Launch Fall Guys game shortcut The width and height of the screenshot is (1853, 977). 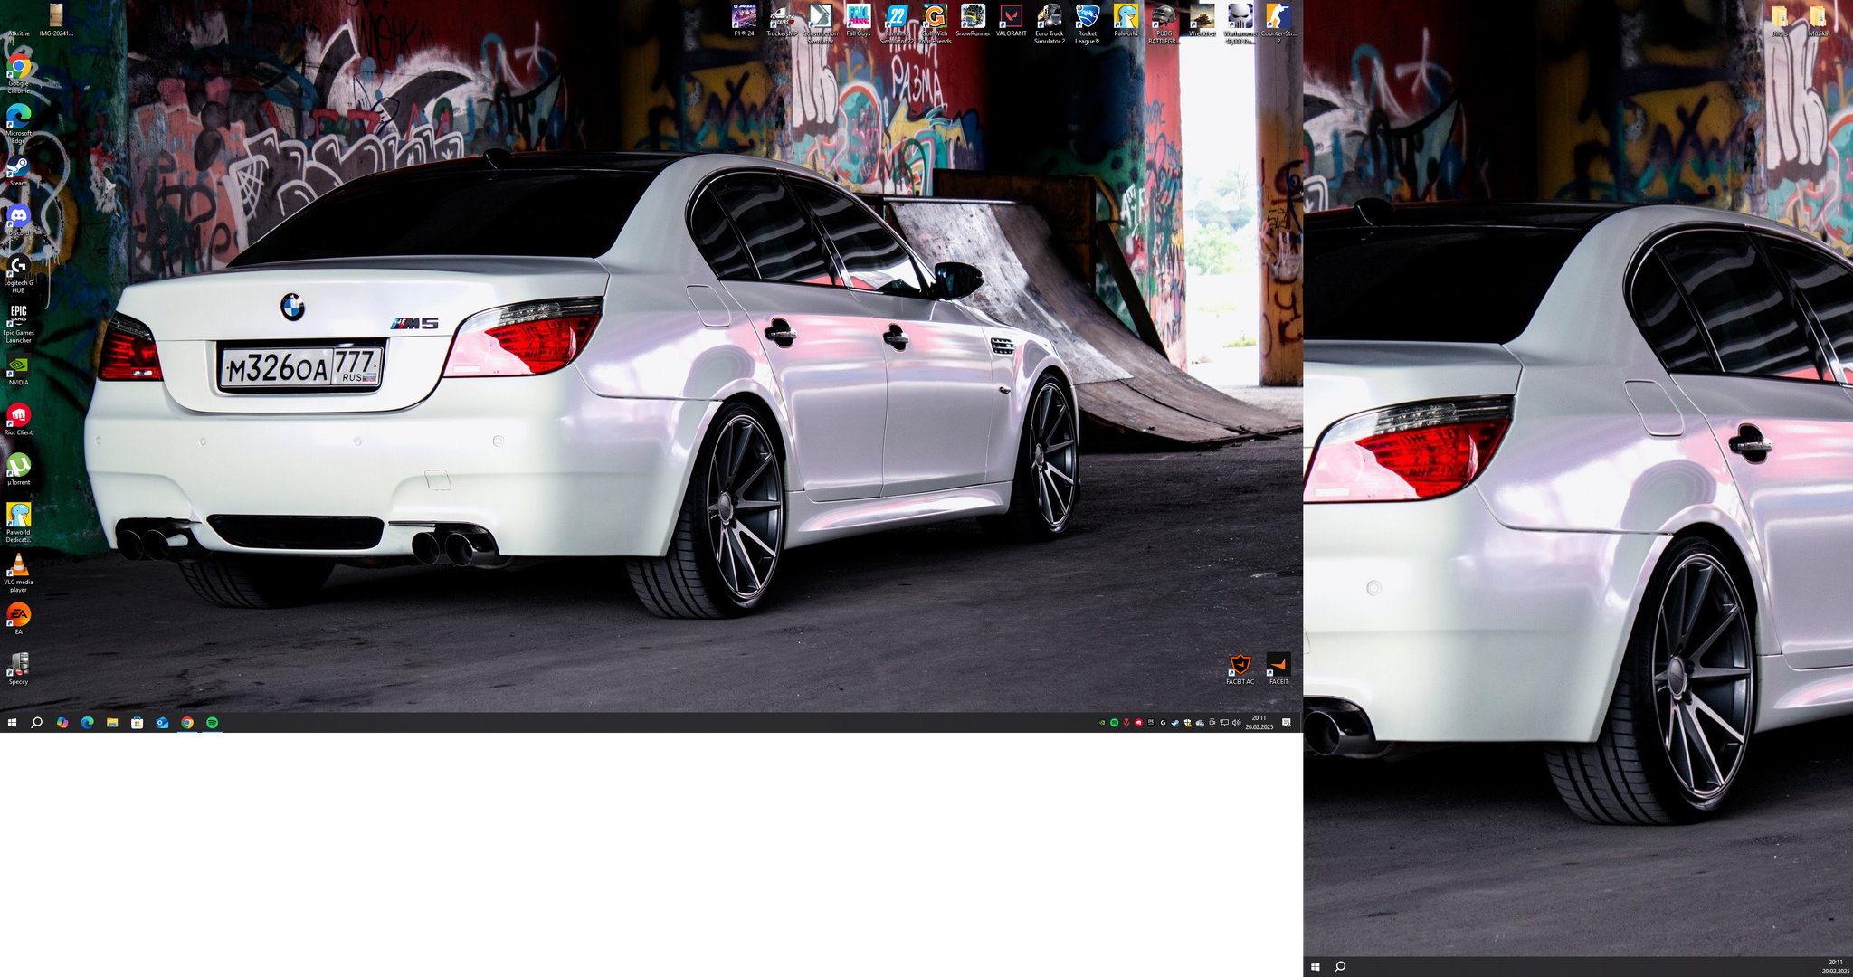858,20
